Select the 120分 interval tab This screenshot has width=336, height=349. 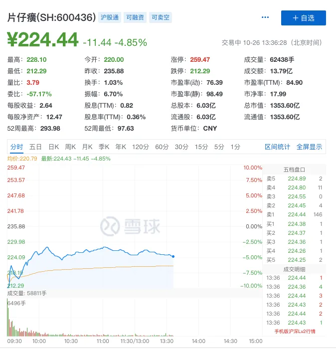pos(141,147)
